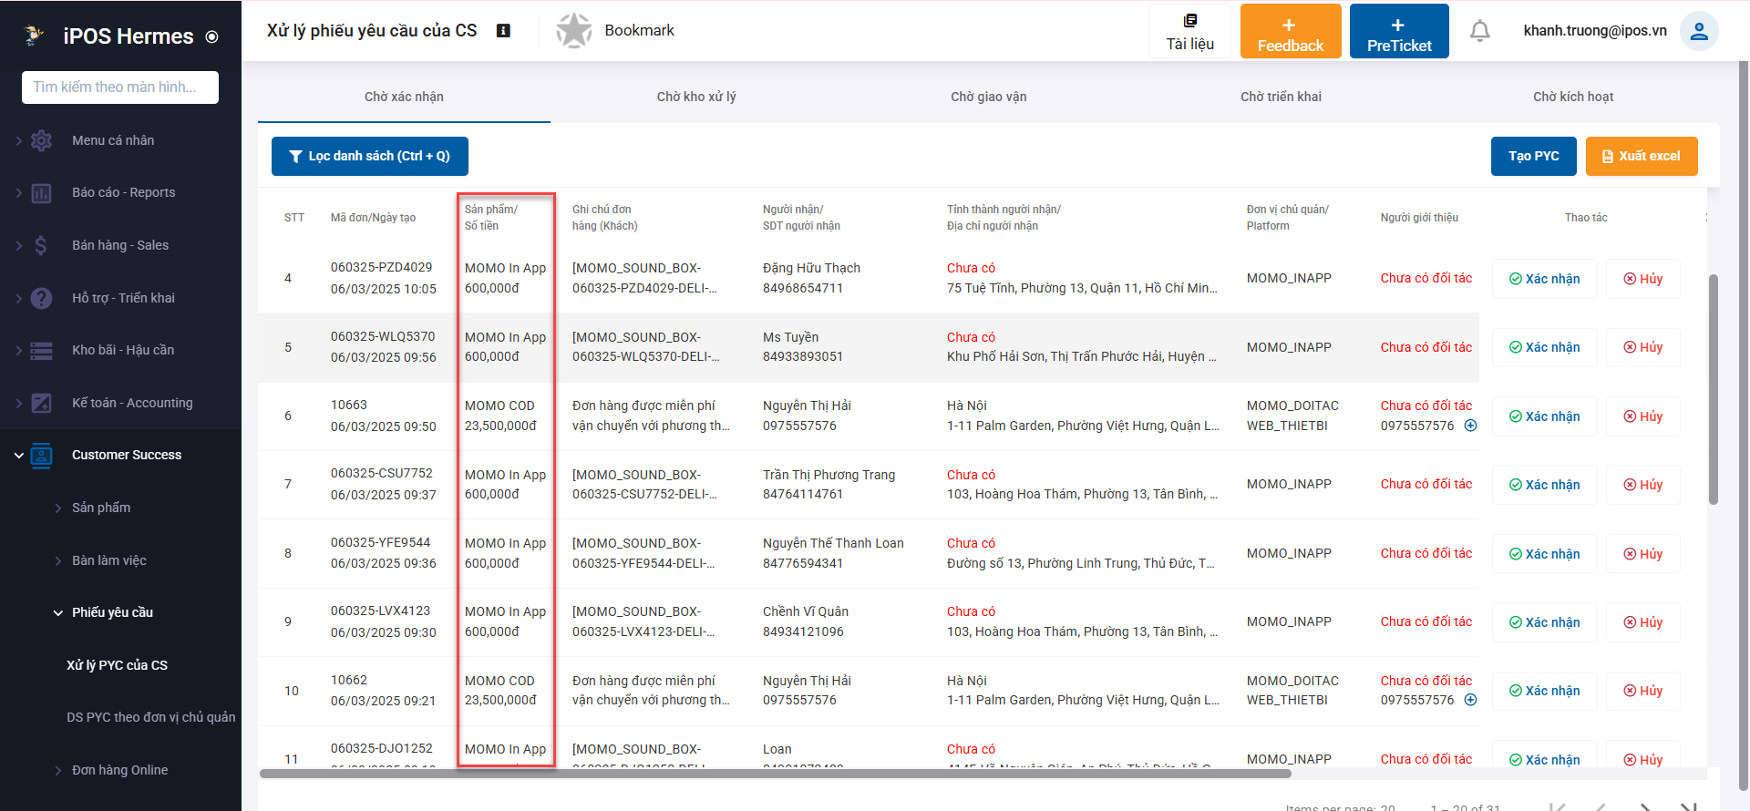Screen dimensions: 1750x811
Task: Open 'DS PYC theo đơn vị chủ quản'
Action: tap(150, 717)
